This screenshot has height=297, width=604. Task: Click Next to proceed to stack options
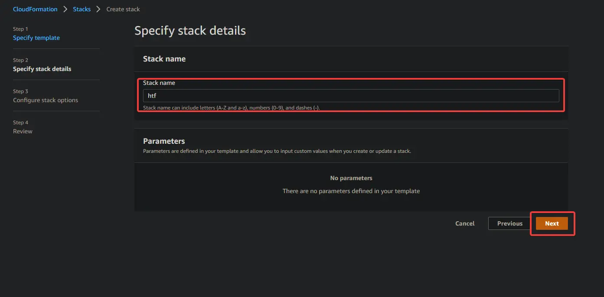coord(552,223)
